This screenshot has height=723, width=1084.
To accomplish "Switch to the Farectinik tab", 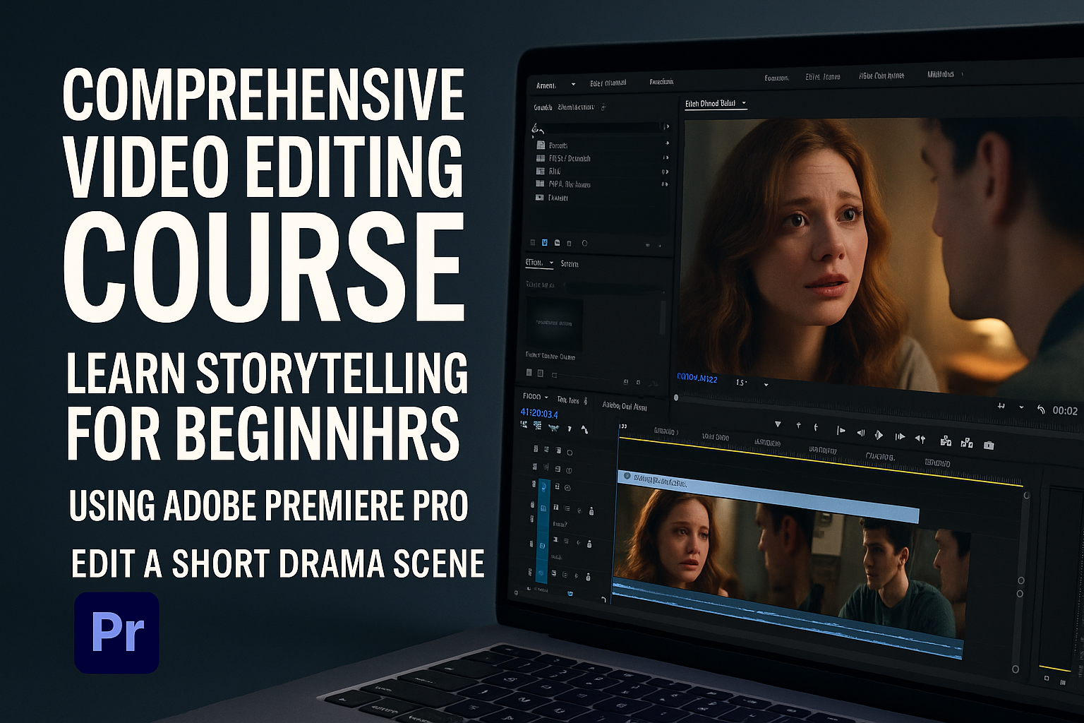I will 661,82.
